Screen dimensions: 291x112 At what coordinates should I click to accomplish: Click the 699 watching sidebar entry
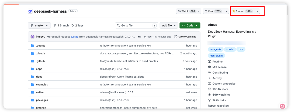click(x=219, y=95)
